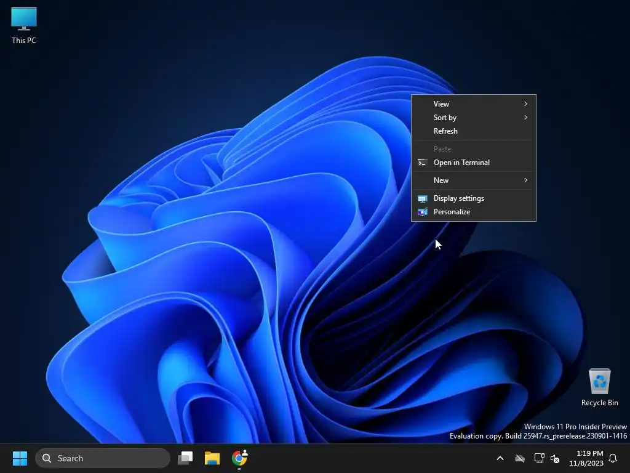The width and height of the screenshot is (630, 473).
Task: Click the Terminal icon in the context menu
Action: point(422,163)
